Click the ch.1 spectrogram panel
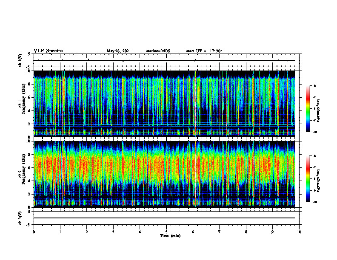The height and width of the screenshot is (260, 337). coord(164,104)
